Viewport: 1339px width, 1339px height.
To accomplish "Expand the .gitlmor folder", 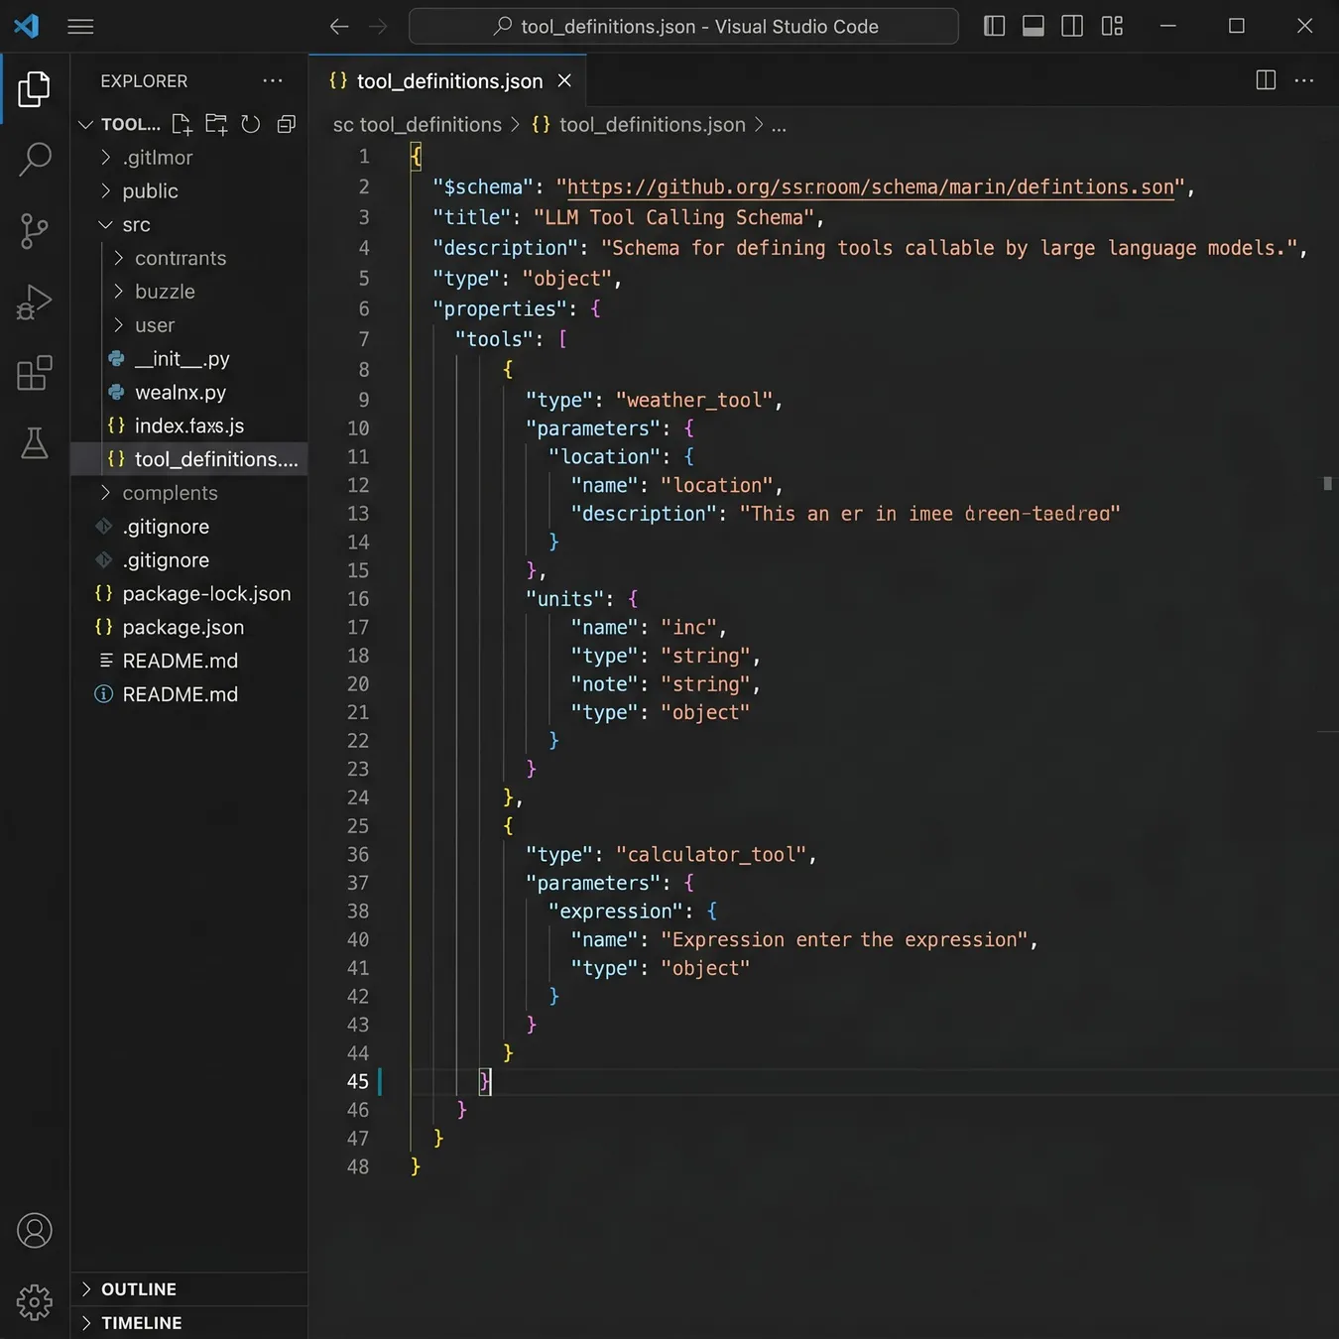I will pyautogui.click(x=106, y=158).
